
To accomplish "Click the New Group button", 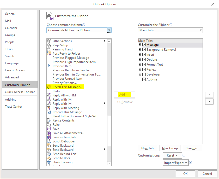I will coord(170,148).
